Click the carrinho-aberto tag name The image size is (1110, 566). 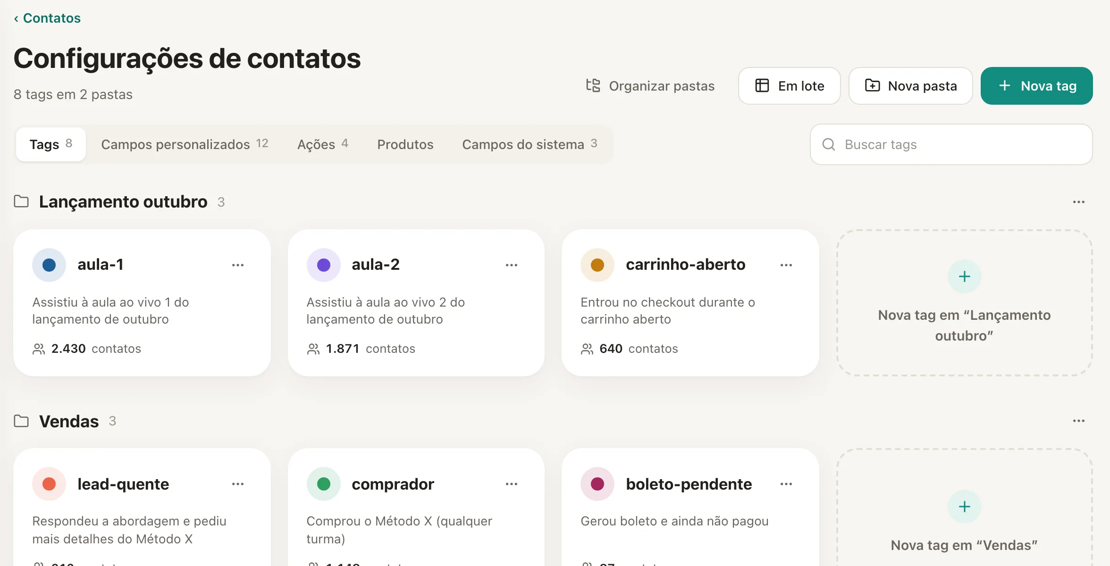click(x=686, y=265)
